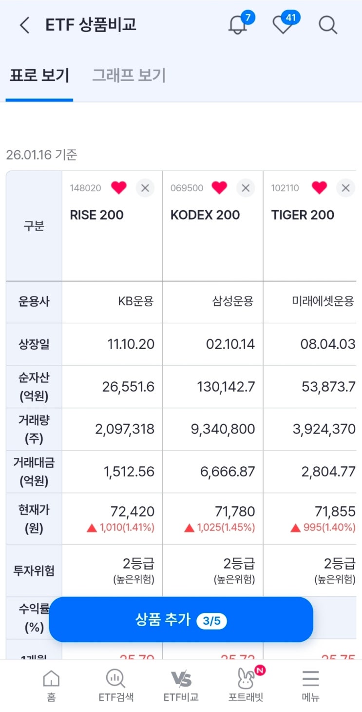Screen dimensions: 362x712
Task: Tap the 상품 추가 add product button
Action: tap(181, 619)
